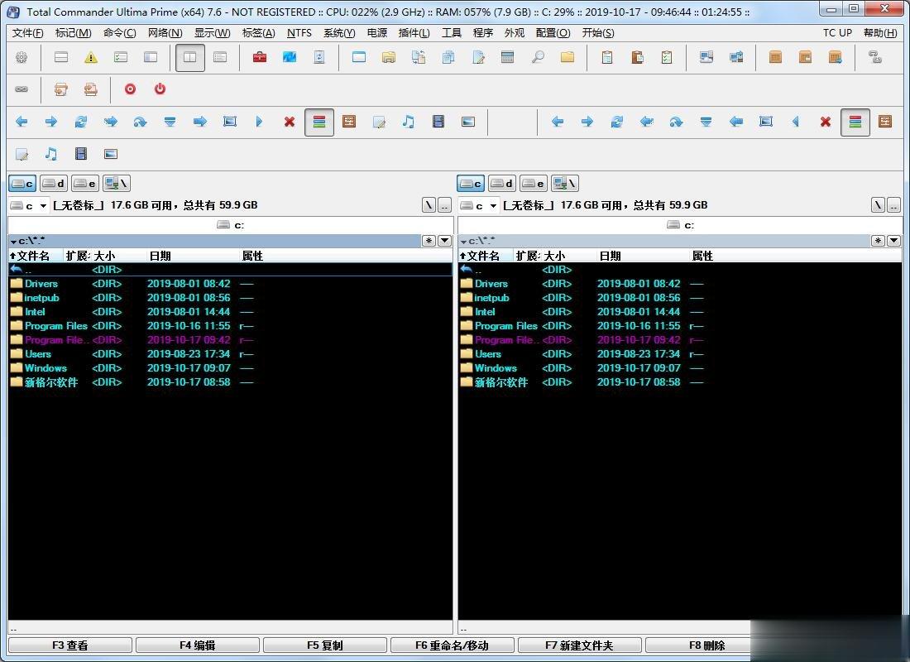Screen dimensions: 910x662
Task: Refresh the right panel with reload icon
Action: pyautogui.click(x=617, y=122)
